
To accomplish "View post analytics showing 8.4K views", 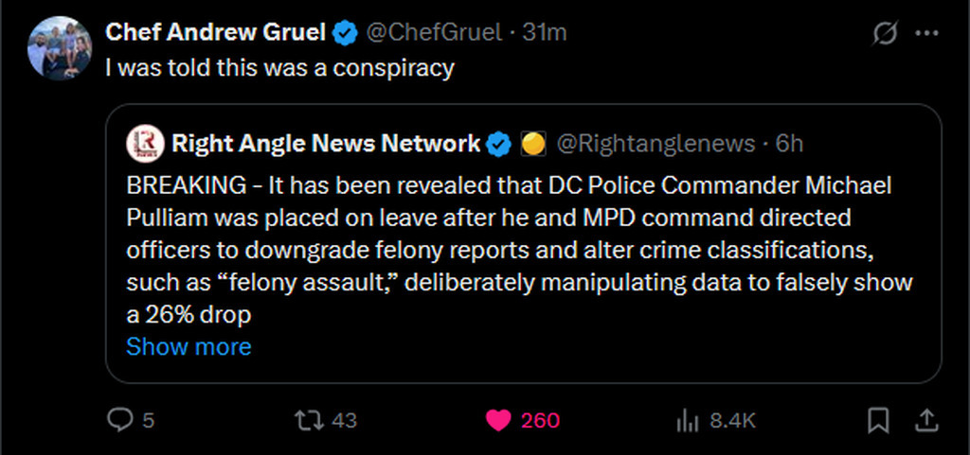I will [685, 420].
